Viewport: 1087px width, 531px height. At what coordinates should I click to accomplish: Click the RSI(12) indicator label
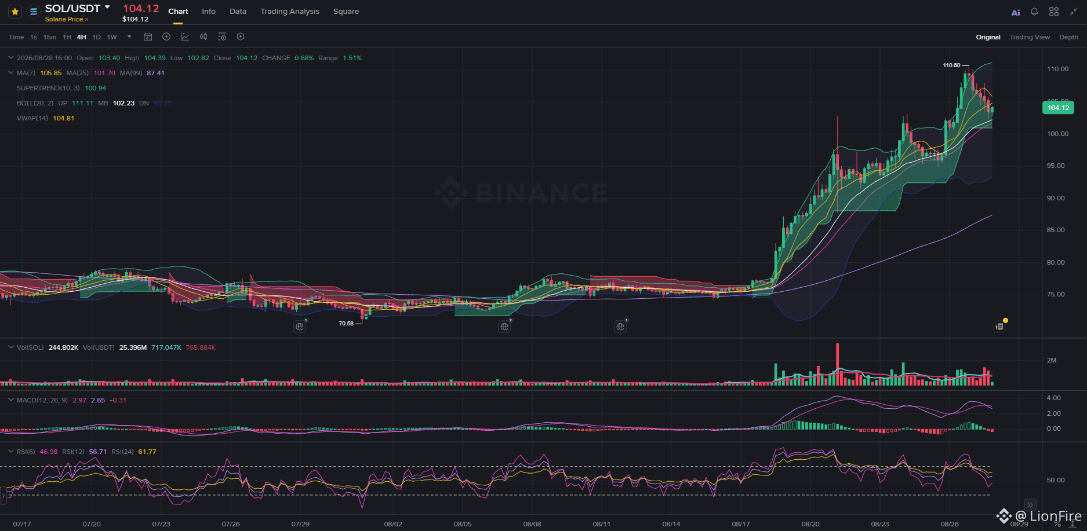pos(74,452)
